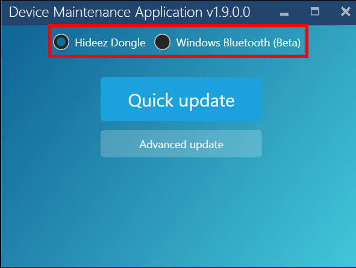Minimize the Device Maintenance Application window
The image size is (356, 268).
click(x=284, y=14)
